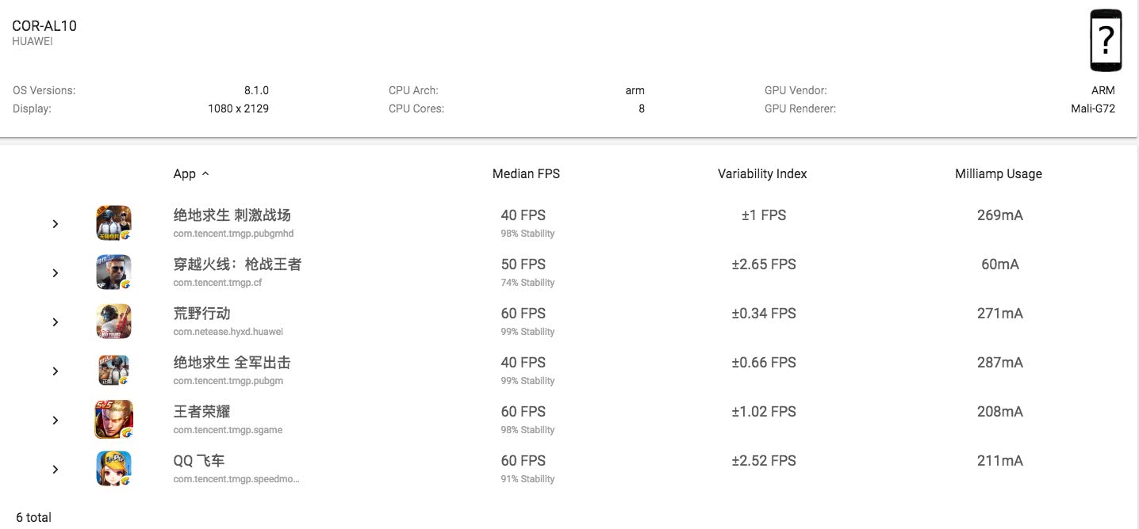The image size is (1139, 529).
Task: Click the 王者荣耀 game icon
Action: (113, 419)
